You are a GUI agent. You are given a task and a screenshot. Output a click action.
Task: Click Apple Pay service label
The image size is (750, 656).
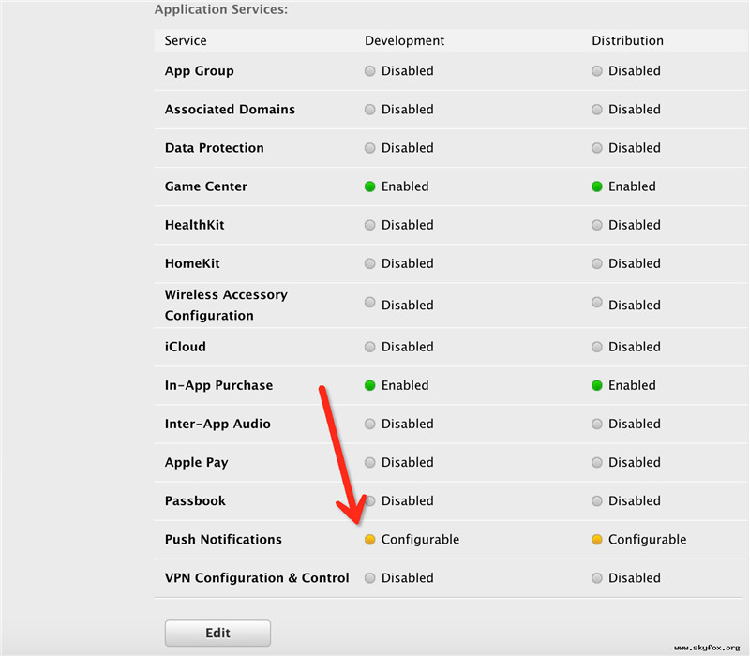pyautogui.click(x=196, y=462)
